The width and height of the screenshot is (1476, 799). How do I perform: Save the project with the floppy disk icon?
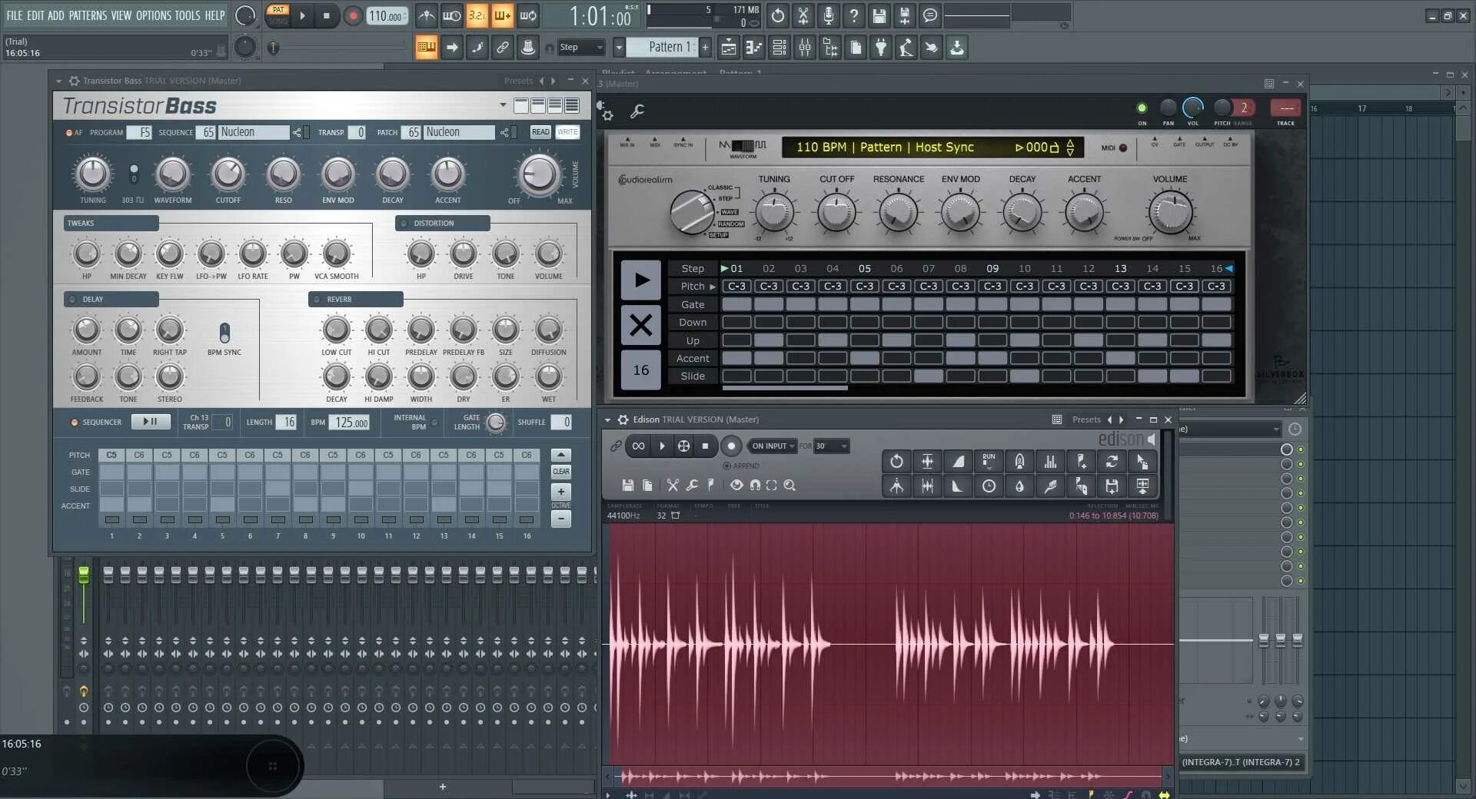(879, 15)
